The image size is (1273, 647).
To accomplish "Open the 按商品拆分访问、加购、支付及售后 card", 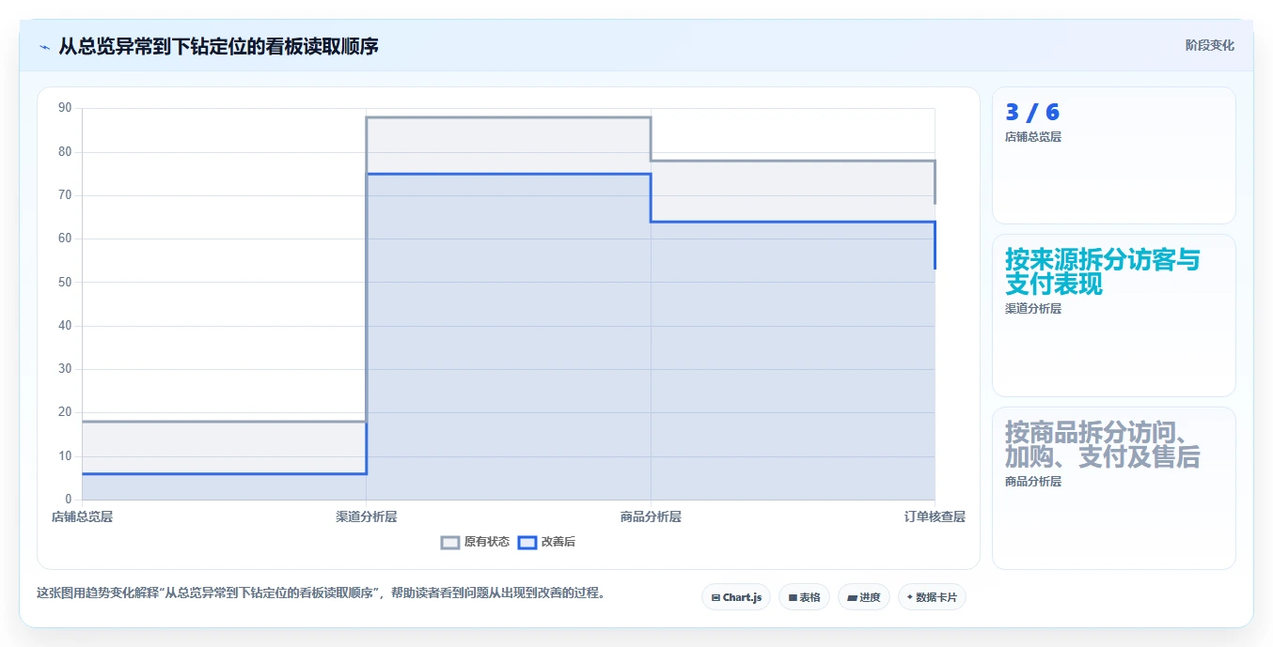I will click(1114, 488).
